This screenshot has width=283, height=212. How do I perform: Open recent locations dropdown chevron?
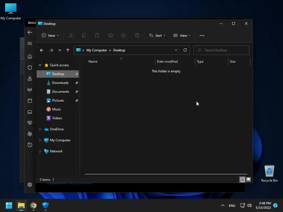[x=60, y=50]
